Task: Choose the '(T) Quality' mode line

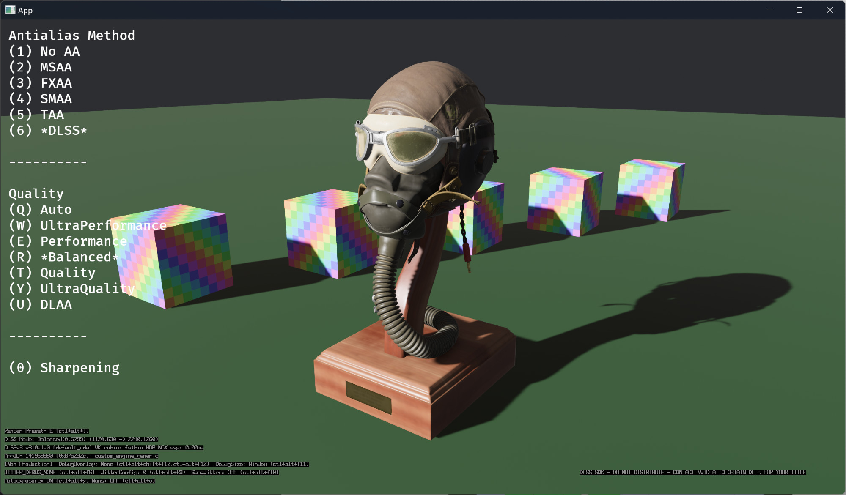Action: click(x=52, y=273)
